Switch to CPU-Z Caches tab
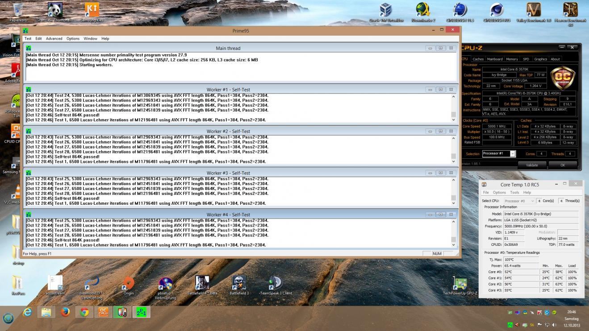 [478, 59]
